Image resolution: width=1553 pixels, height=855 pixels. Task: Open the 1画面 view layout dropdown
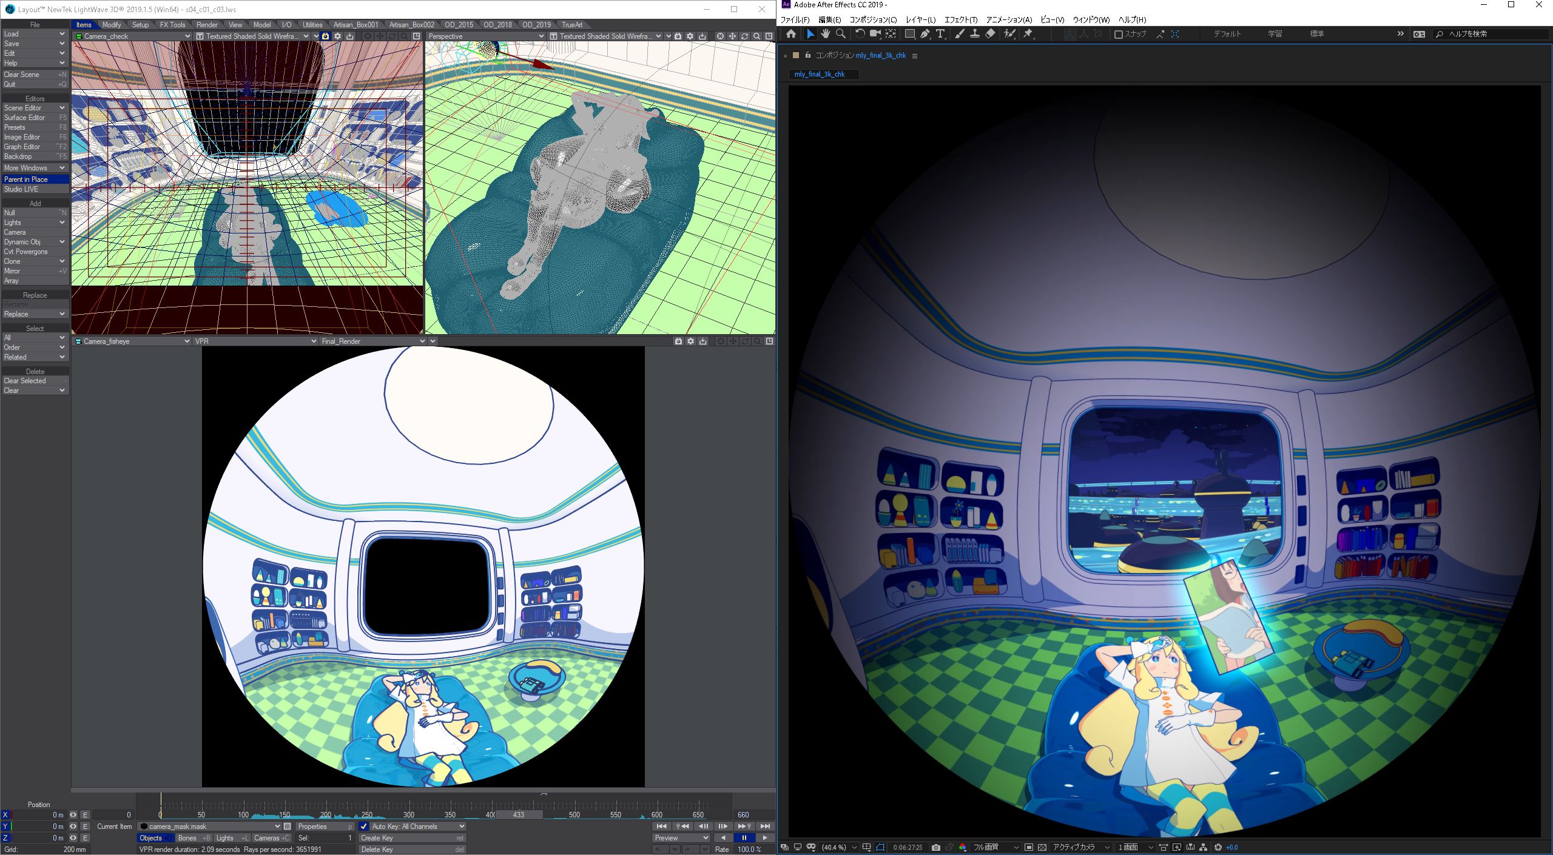(1135, 847)
